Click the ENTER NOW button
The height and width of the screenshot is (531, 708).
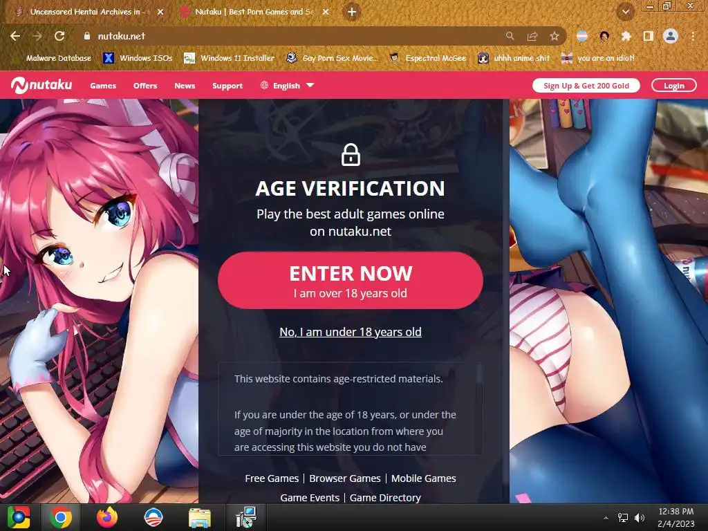[x=351, y=281]
